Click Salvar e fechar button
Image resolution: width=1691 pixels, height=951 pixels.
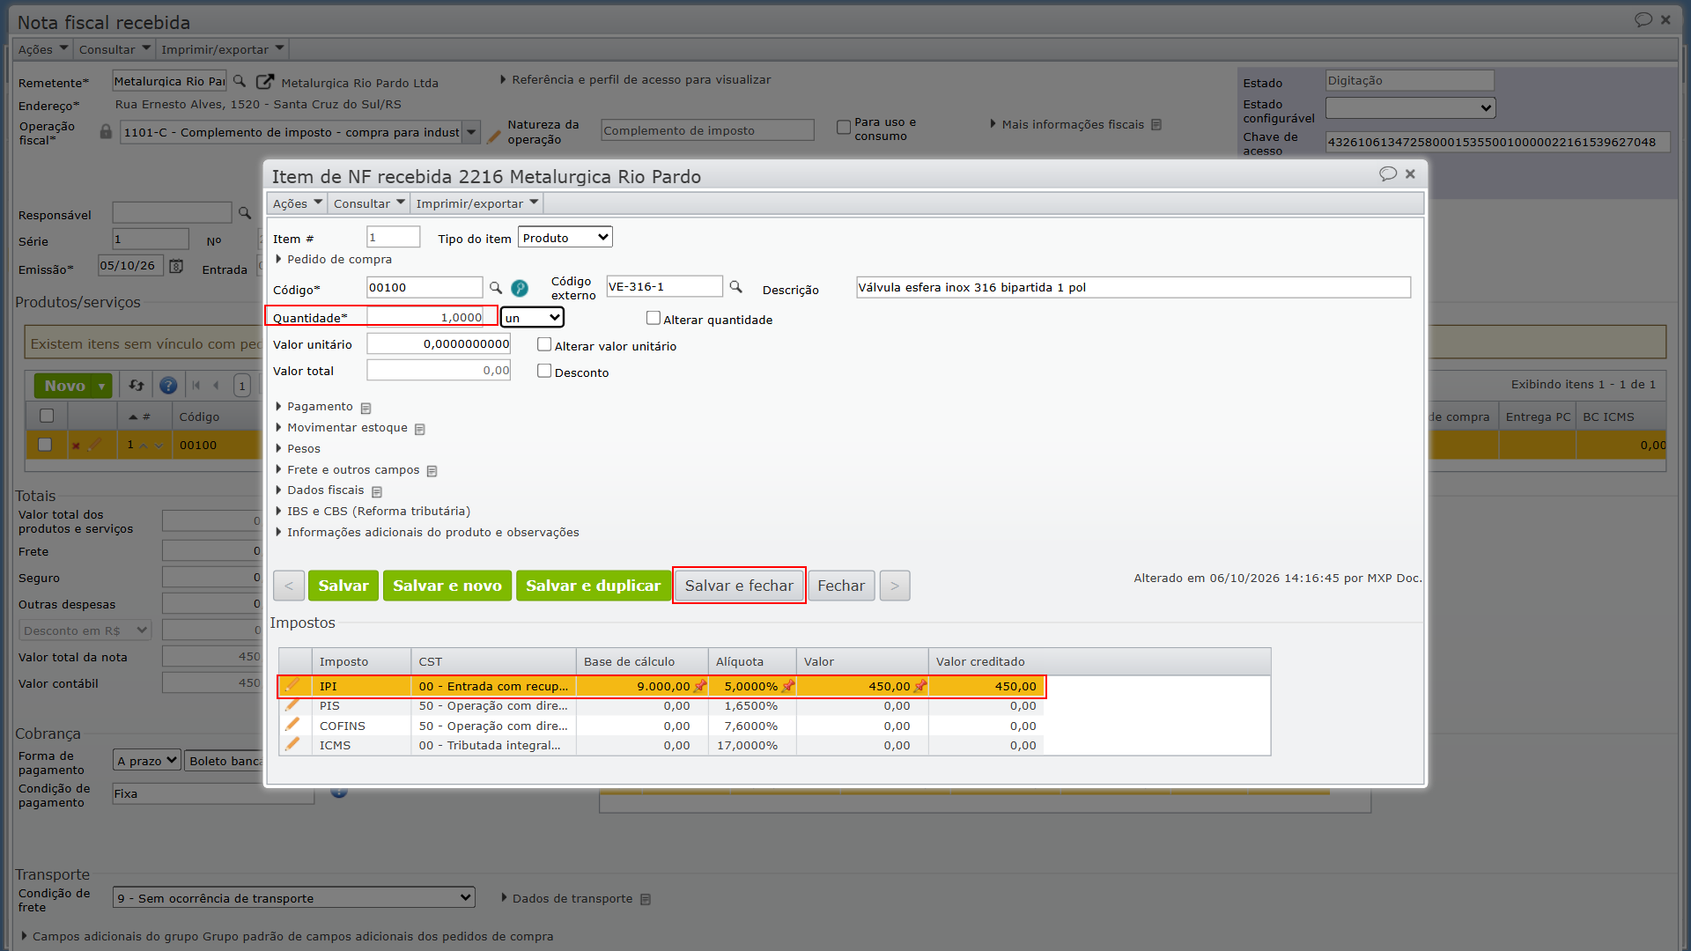pos(739,586)
